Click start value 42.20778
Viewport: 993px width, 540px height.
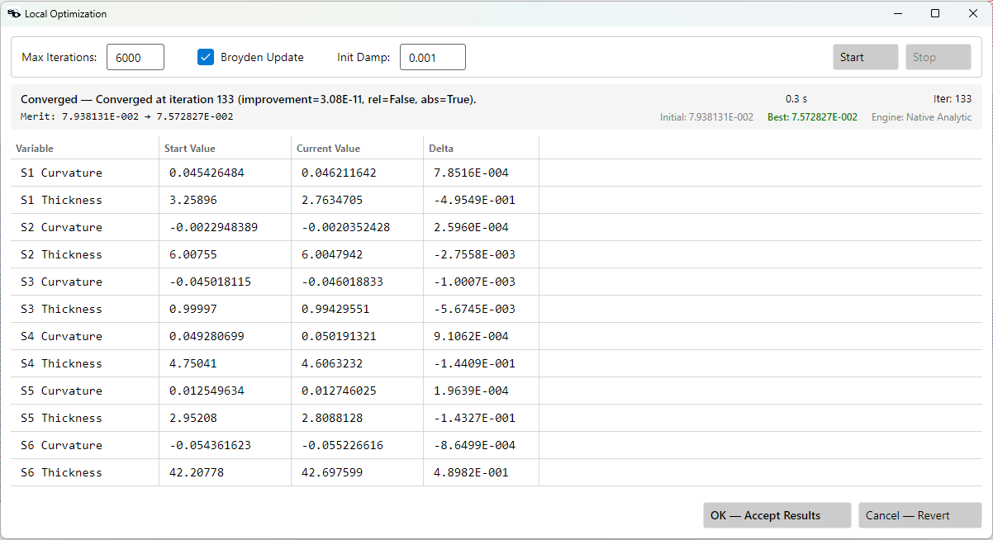[197, 472]
